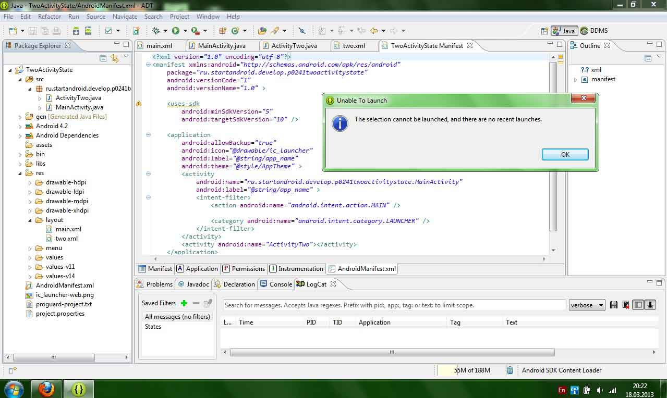Click the Windows Start button

(x=14, y=389)
